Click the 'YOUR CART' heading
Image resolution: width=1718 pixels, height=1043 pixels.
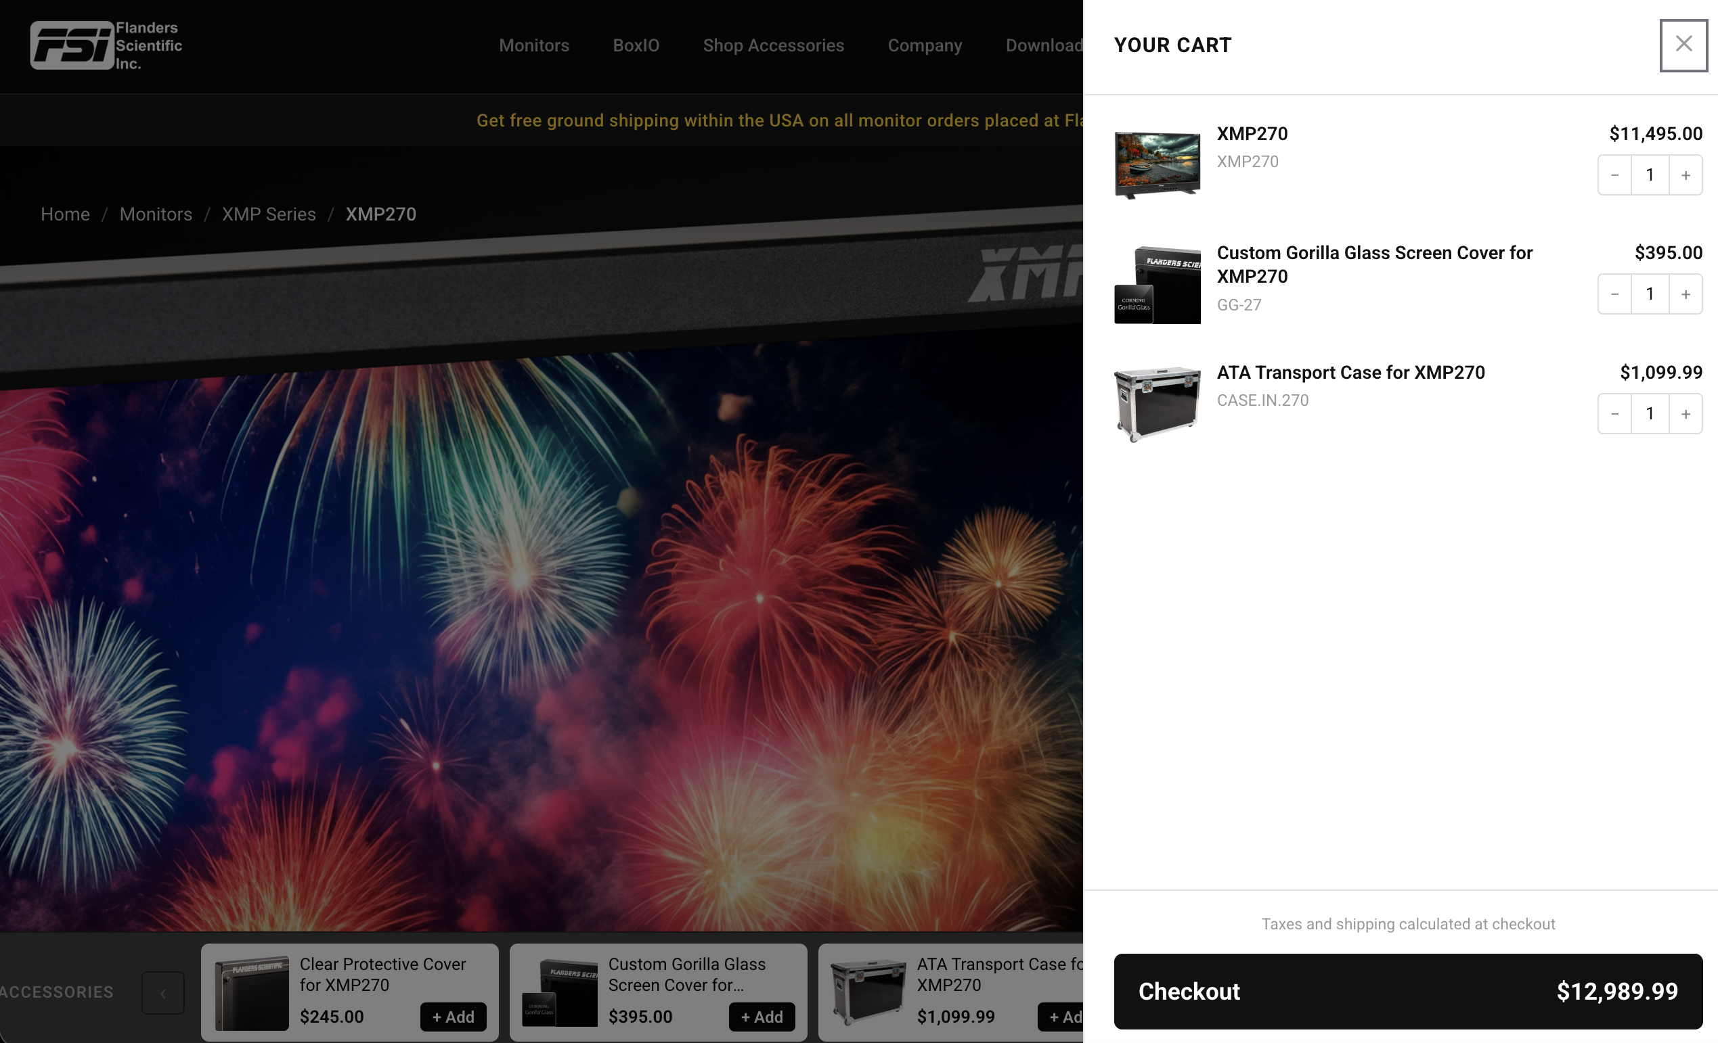click(1173, 45)
